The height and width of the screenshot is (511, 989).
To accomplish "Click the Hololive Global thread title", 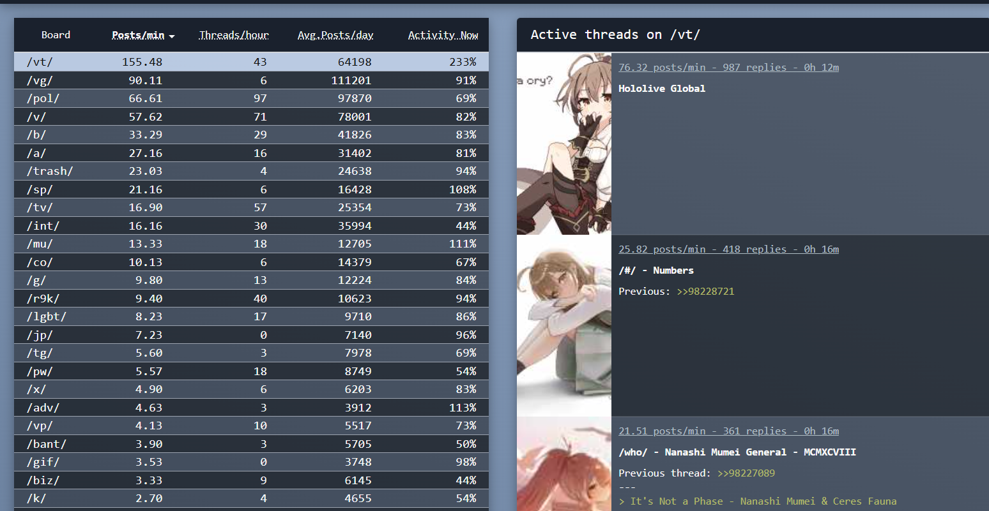I will tap(662, 89).
